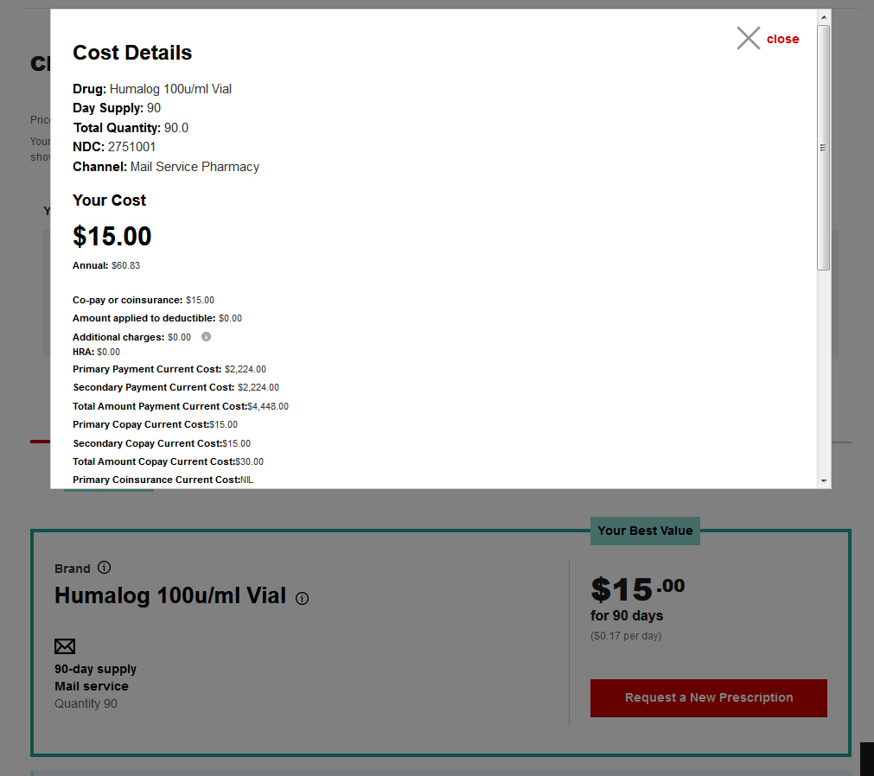Click 'Amount applied to deductible' line
Viewport: 874px width, 776px height.
click(157, 318)
